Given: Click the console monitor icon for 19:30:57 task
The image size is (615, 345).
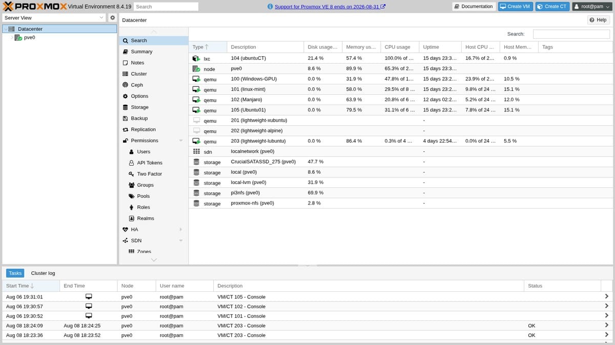Looking at the screenshot, I should tap(89, 306).
